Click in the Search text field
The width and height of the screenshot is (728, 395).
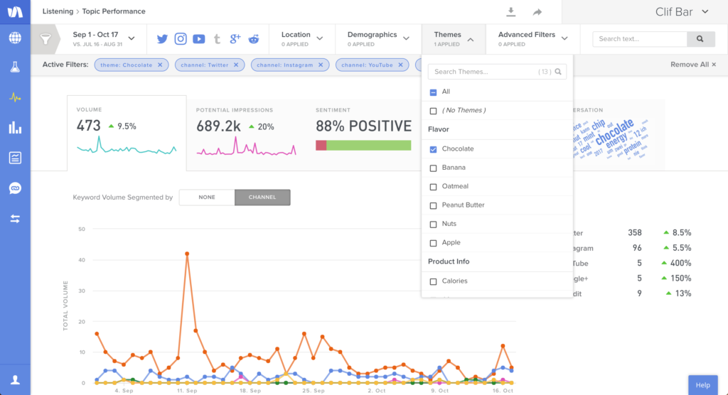click(640, 39)
